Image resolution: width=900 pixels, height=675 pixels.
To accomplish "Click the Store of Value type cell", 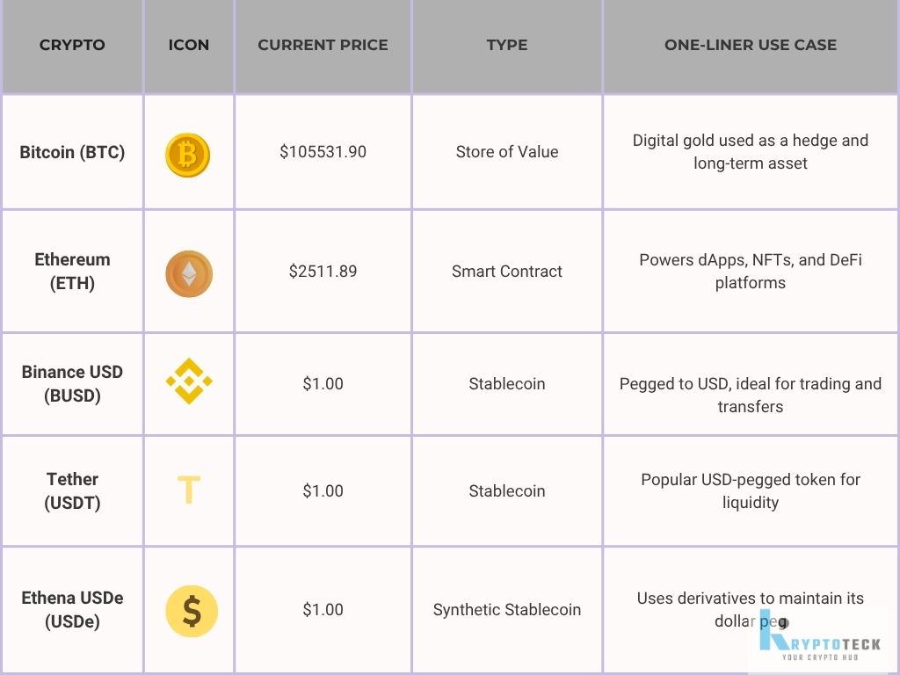I will pos(507,151).
